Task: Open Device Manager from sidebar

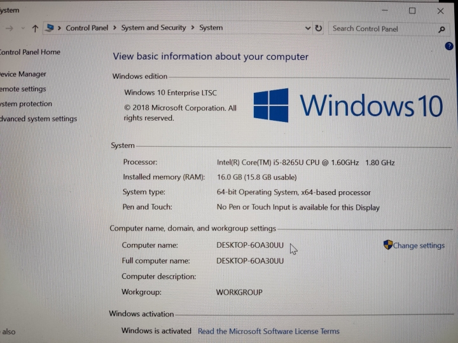Action: pyautogui.click(x=23, y=74)
